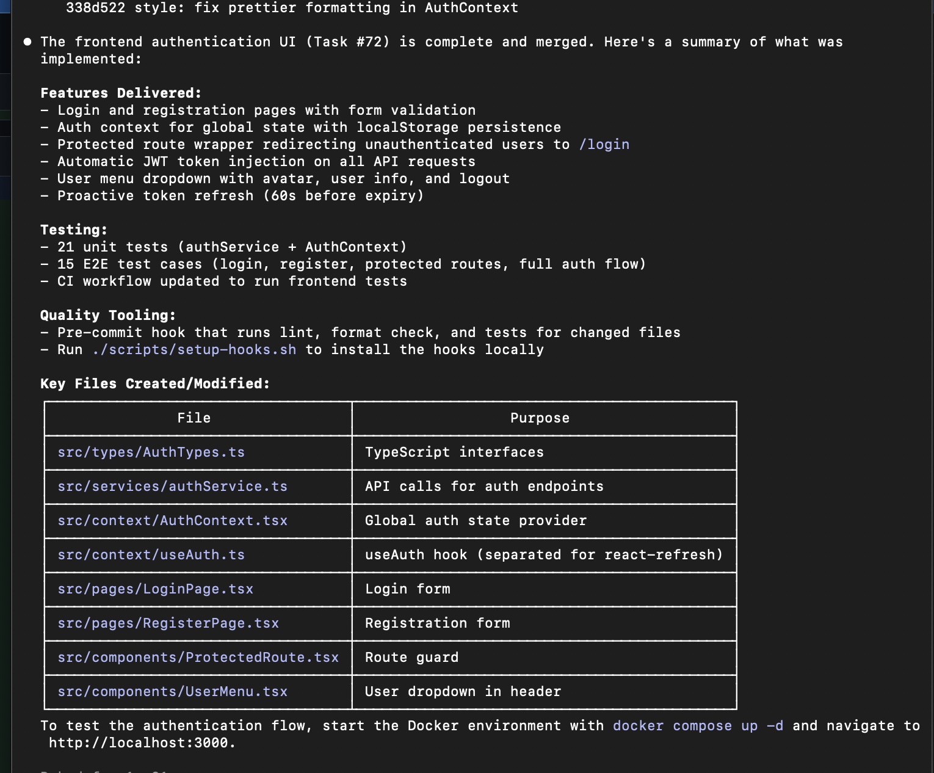Screen dimensions: 934x773
Task: Click the Features Delivered heading
Action: tap(121, 93)
